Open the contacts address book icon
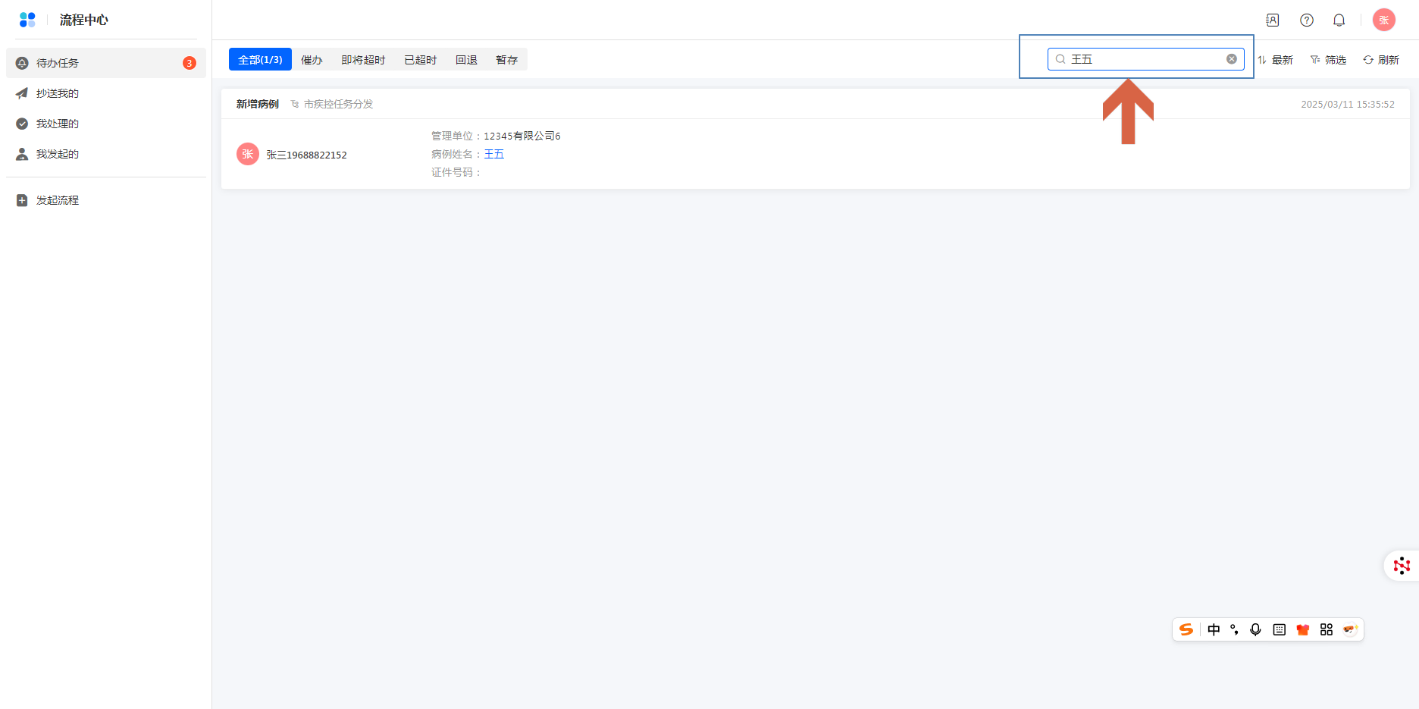Viewport: 1419px width, 709px height. tap(1273, 20)
